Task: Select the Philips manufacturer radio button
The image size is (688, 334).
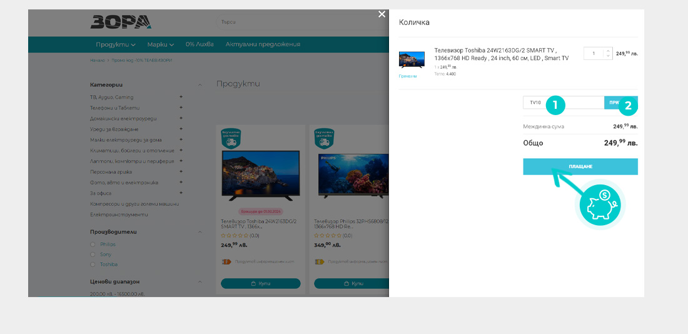Action: (93, 245)
